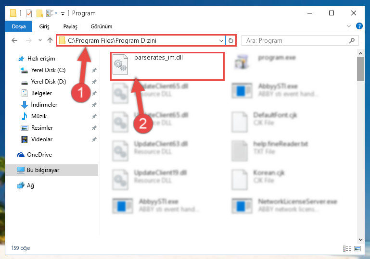Switch to the Görünüm tab
Viewport: 370px width, 259px height.
click(x=102, y=26)
